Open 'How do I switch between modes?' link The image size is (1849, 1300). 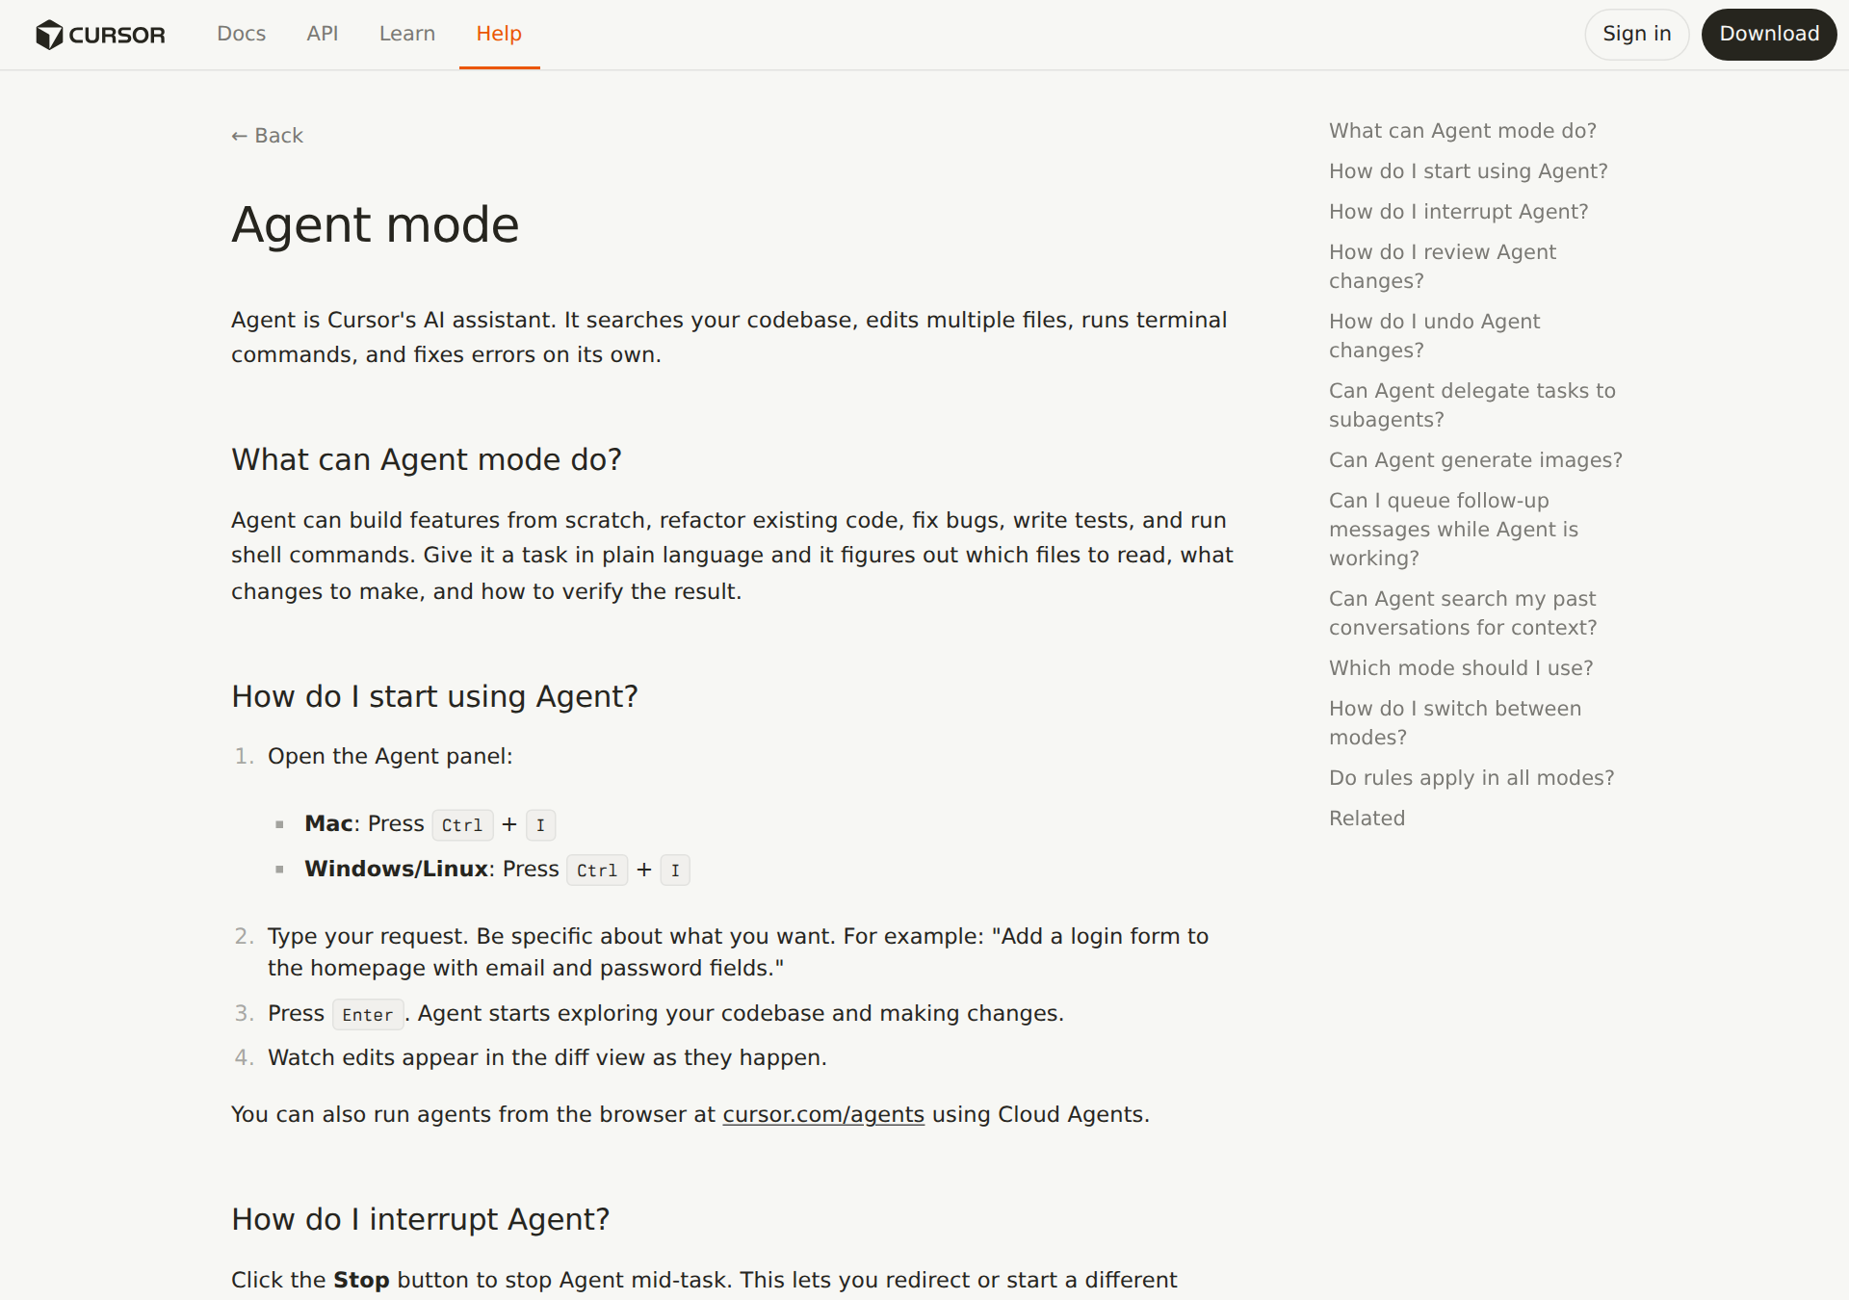1455,723
